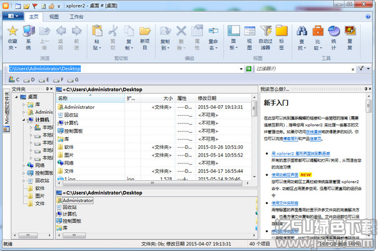Sort by 名称 column header
Screen dimensions: 378x251
90,98
